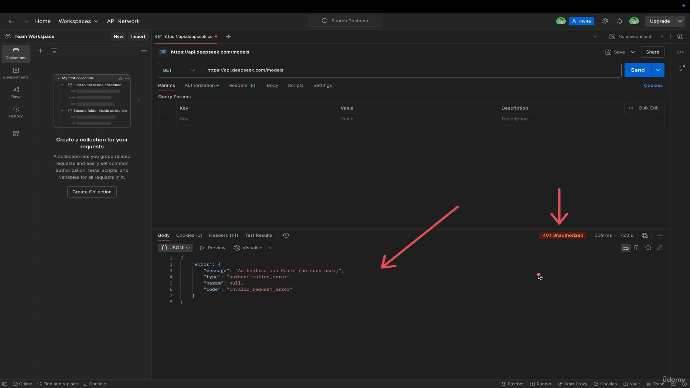690x388 pixels.
Task: Show response history clock icon
Action: (286, 235)
